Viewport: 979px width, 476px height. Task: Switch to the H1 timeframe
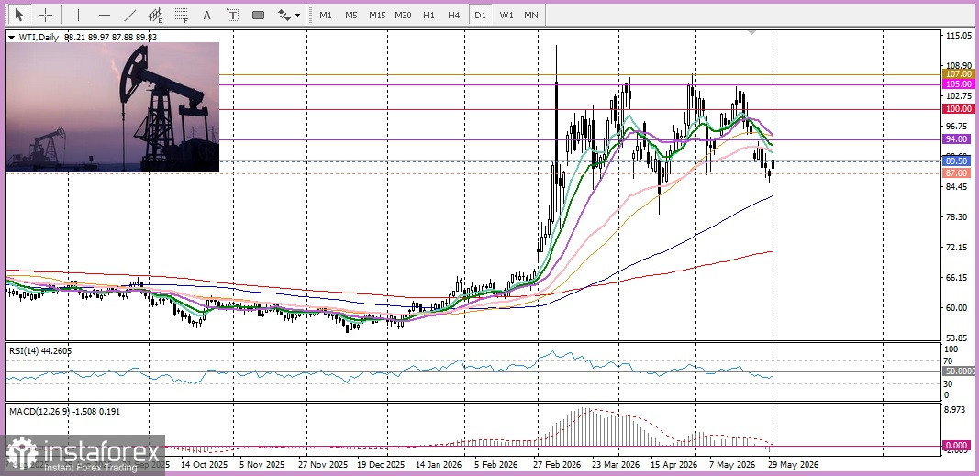click(428, 15)
